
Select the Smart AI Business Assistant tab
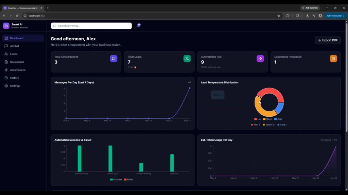coord(23,8)
